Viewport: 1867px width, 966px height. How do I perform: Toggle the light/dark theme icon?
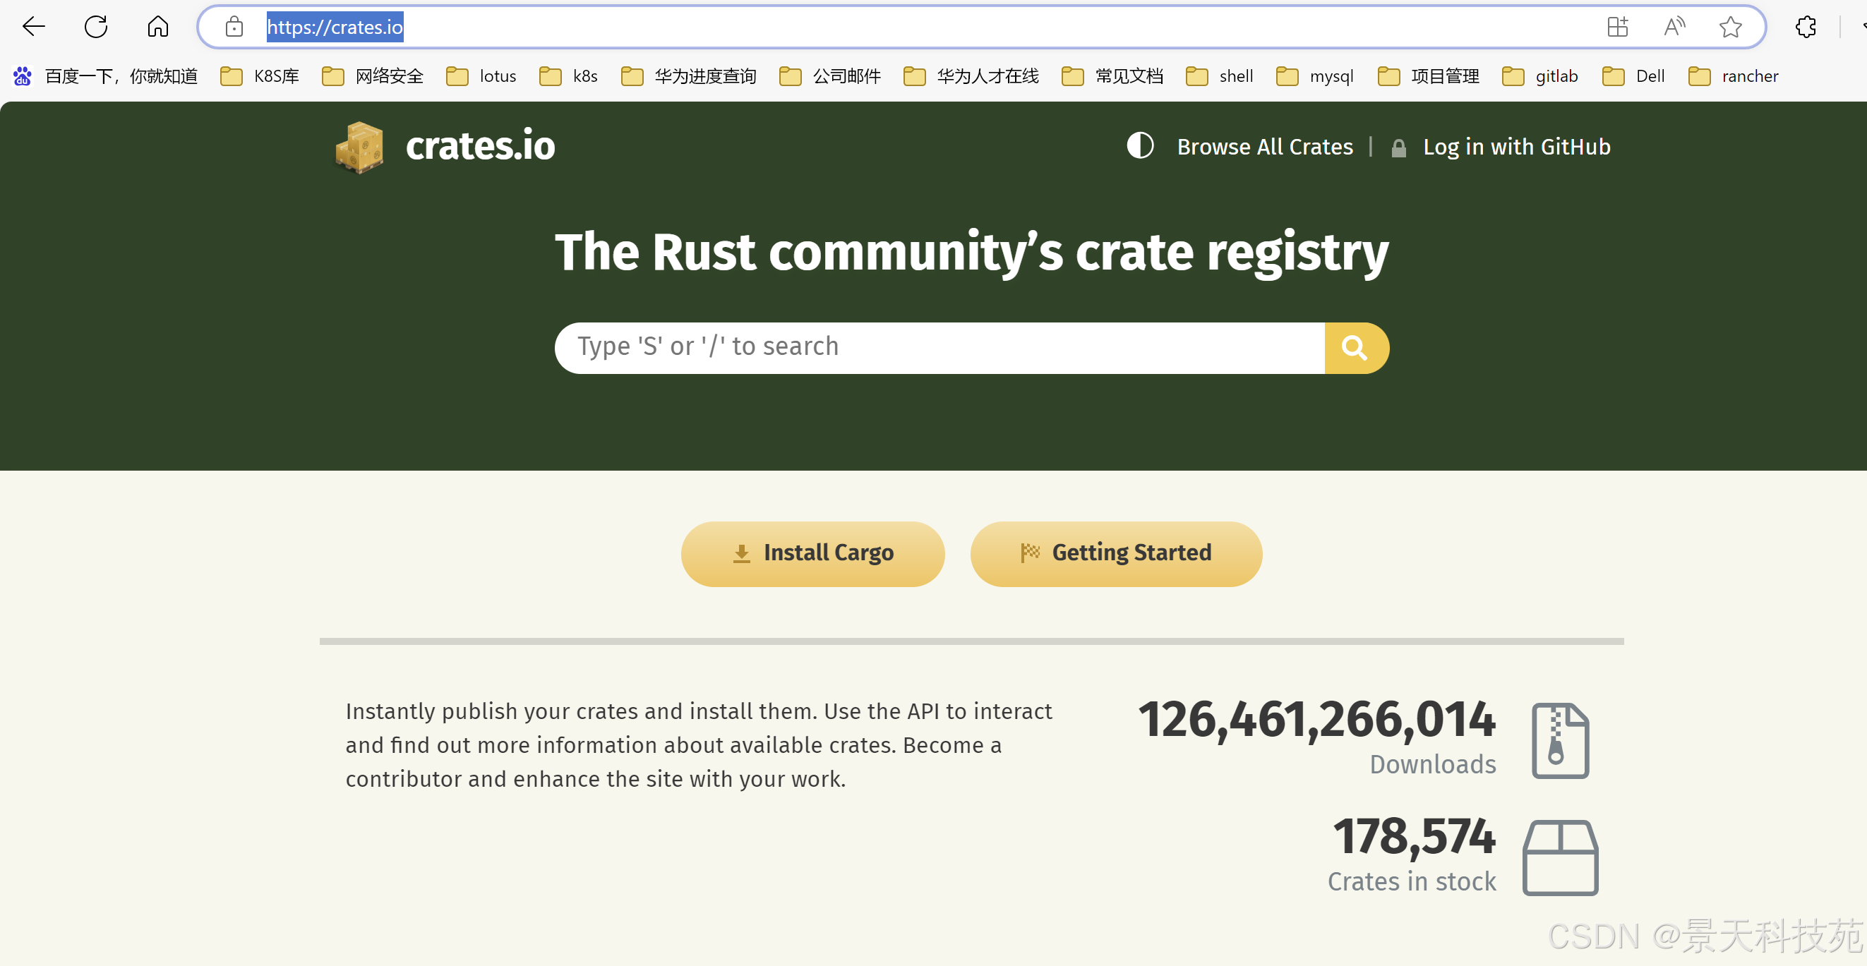click(x=1140, y=145)
